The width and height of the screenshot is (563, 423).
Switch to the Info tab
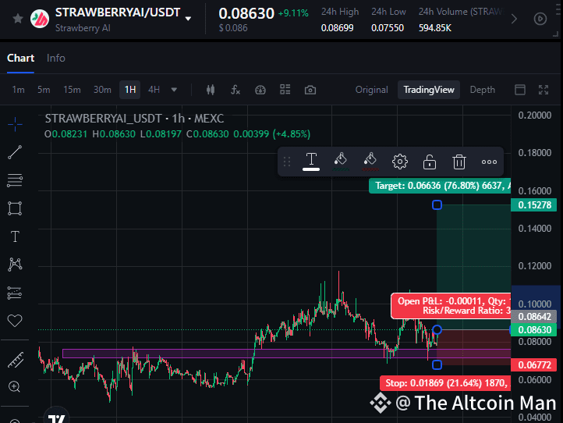point(55,59)
